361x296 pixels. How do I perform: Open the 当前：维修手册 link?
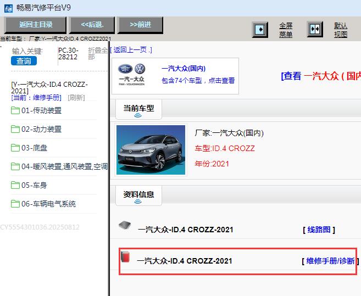point(36,98)
